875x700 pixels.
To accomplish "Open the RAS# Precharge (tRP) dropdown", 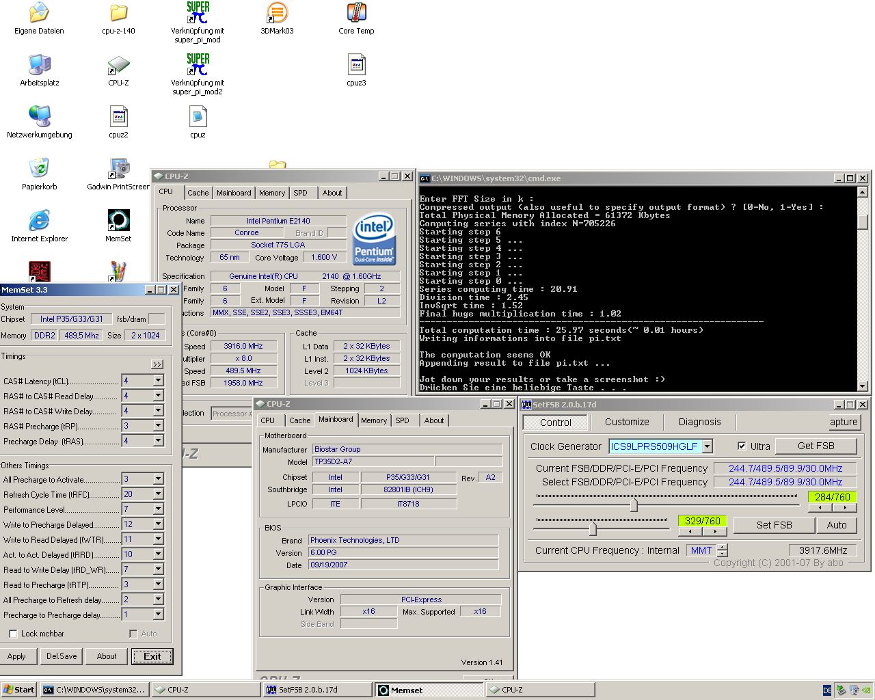I will (158, 426).
